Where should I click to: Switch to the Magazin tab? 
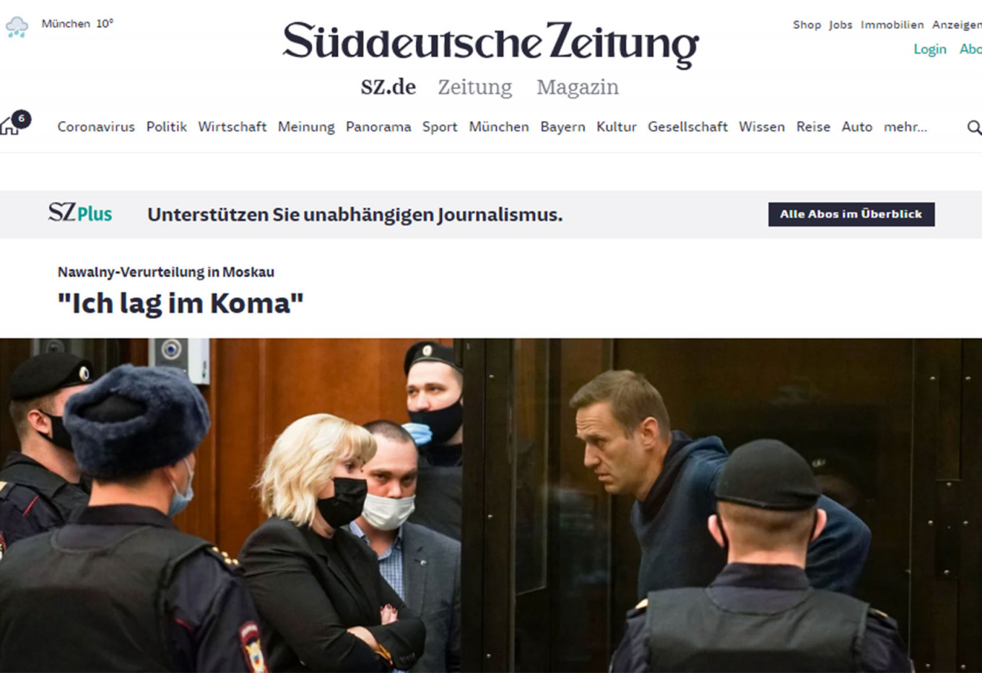click(x=578, y=87)
